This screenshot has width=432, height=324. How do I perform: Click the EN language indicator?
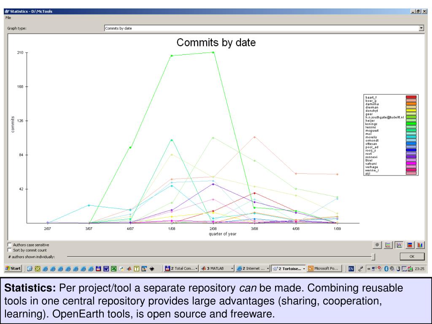coord(351,268)
